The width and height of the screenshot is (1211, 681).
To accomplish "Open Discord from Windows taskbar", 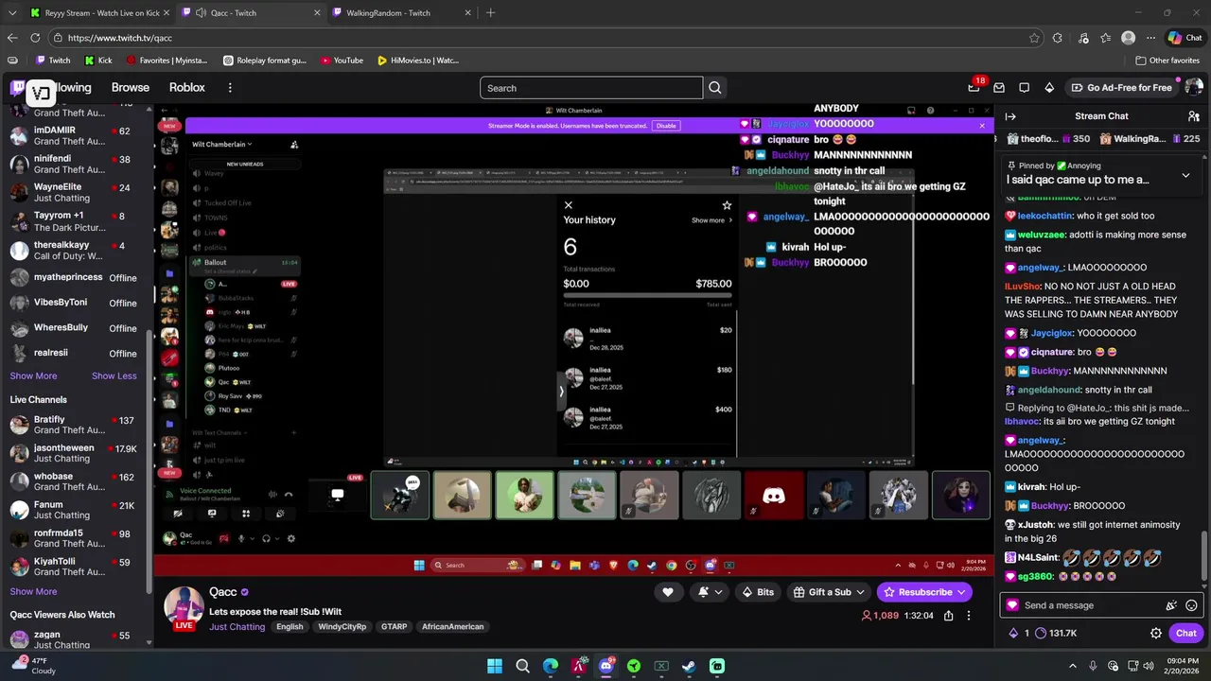I will click(606, 666).
